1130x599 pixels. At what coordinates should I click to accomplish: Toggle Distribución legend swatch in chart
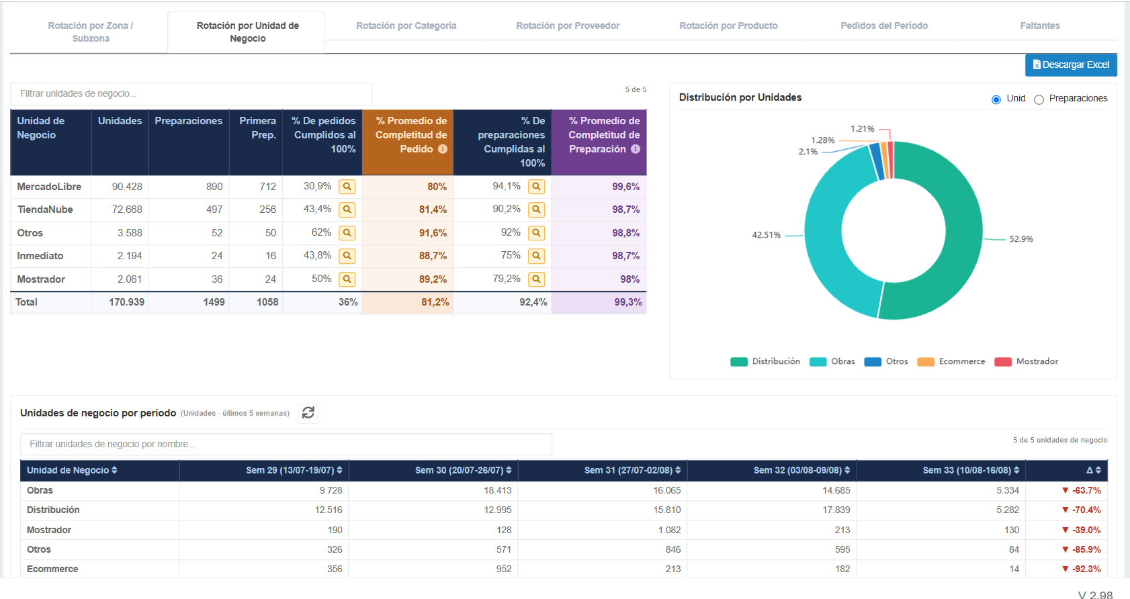tap(739, 362)
